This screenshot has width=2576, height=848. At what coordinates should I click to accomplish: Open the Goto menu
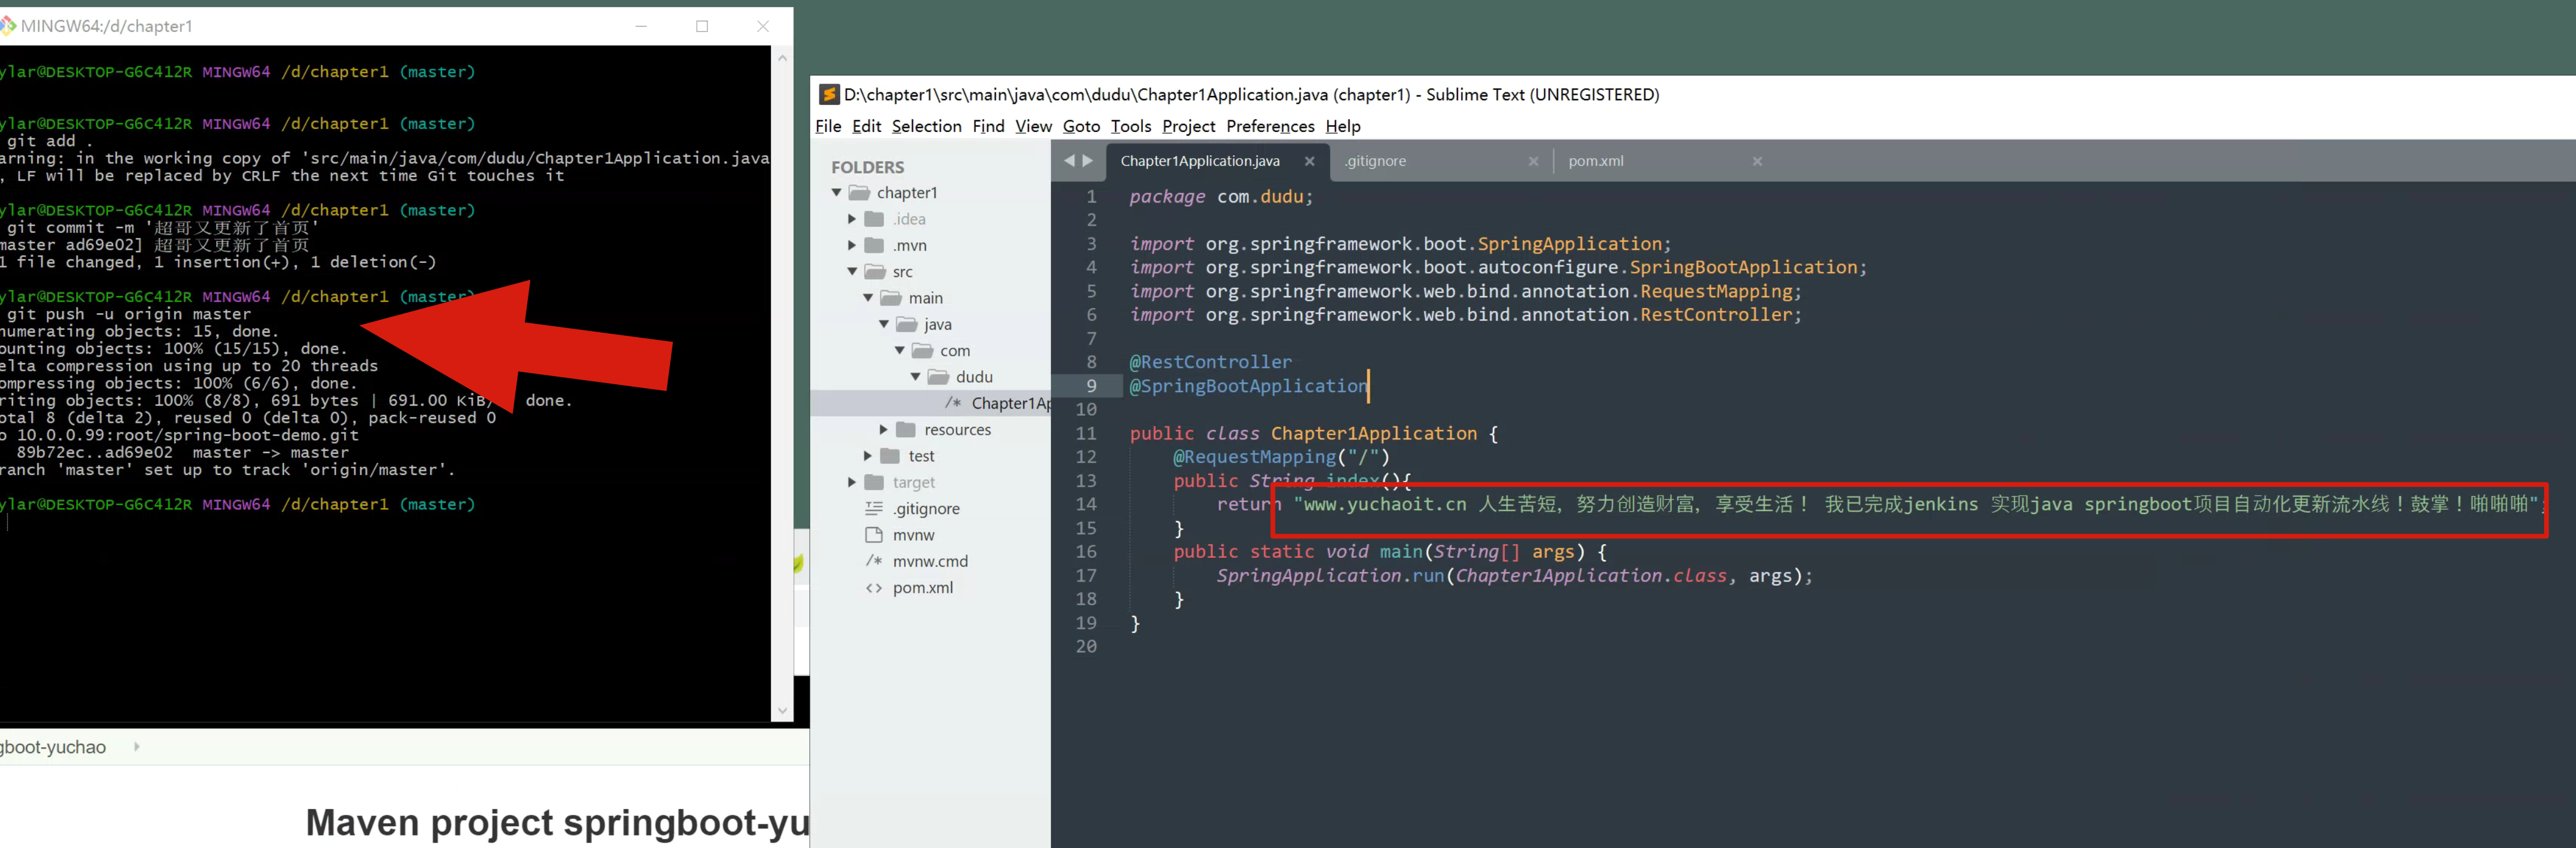1080,126
